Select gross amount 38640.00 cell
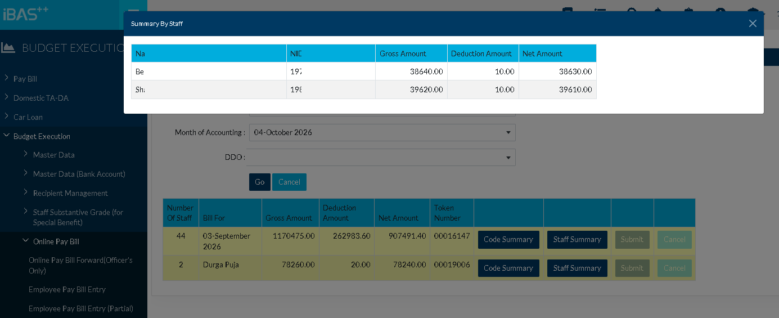Viewport: 779px width, 318px height. coord(411,71)
